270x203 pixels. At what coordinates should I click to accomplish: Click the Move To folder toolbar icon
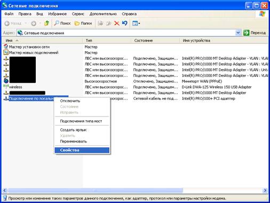[x=100, y=23]
